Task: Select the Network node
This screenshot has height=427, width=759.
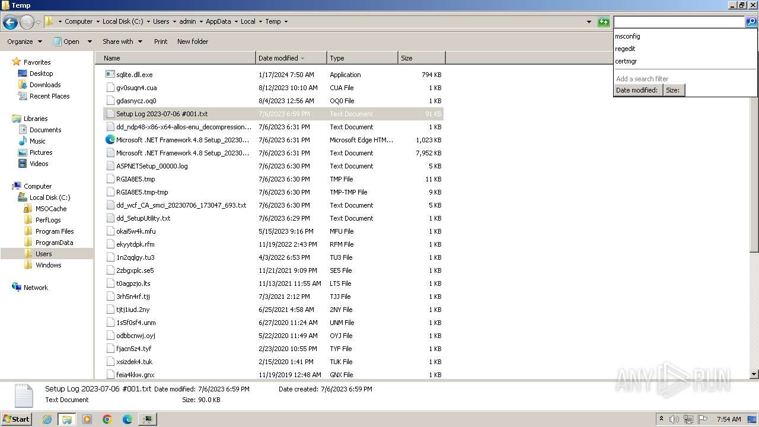Action: pos(36,288)
